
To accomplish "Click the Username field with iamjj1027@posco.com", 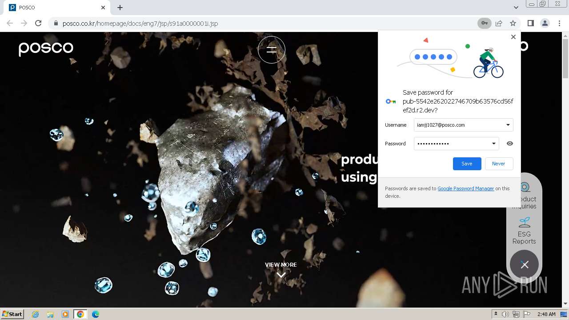I will point(463,125).
